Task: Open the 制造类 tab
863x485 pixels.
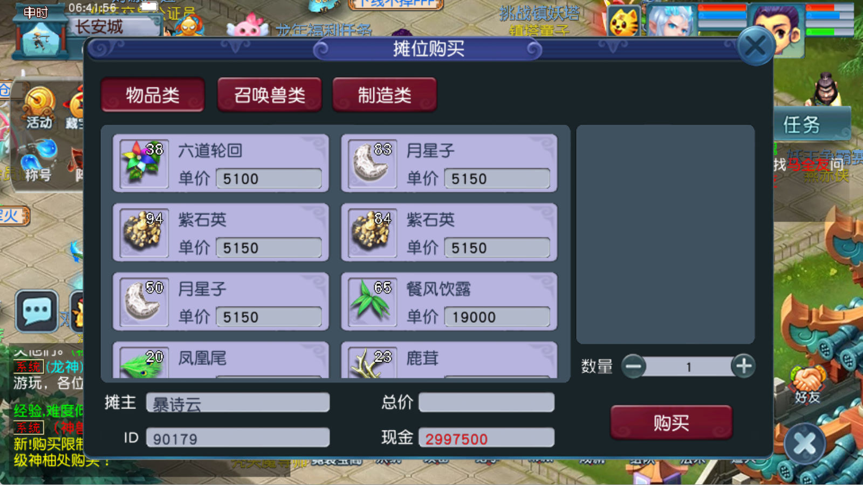Action: click(x=385, y=95)
